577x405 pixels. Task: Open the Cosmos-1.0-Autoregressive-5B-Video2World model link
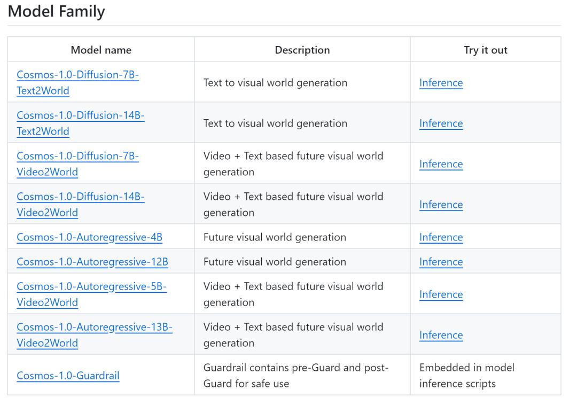coord(91,287)
